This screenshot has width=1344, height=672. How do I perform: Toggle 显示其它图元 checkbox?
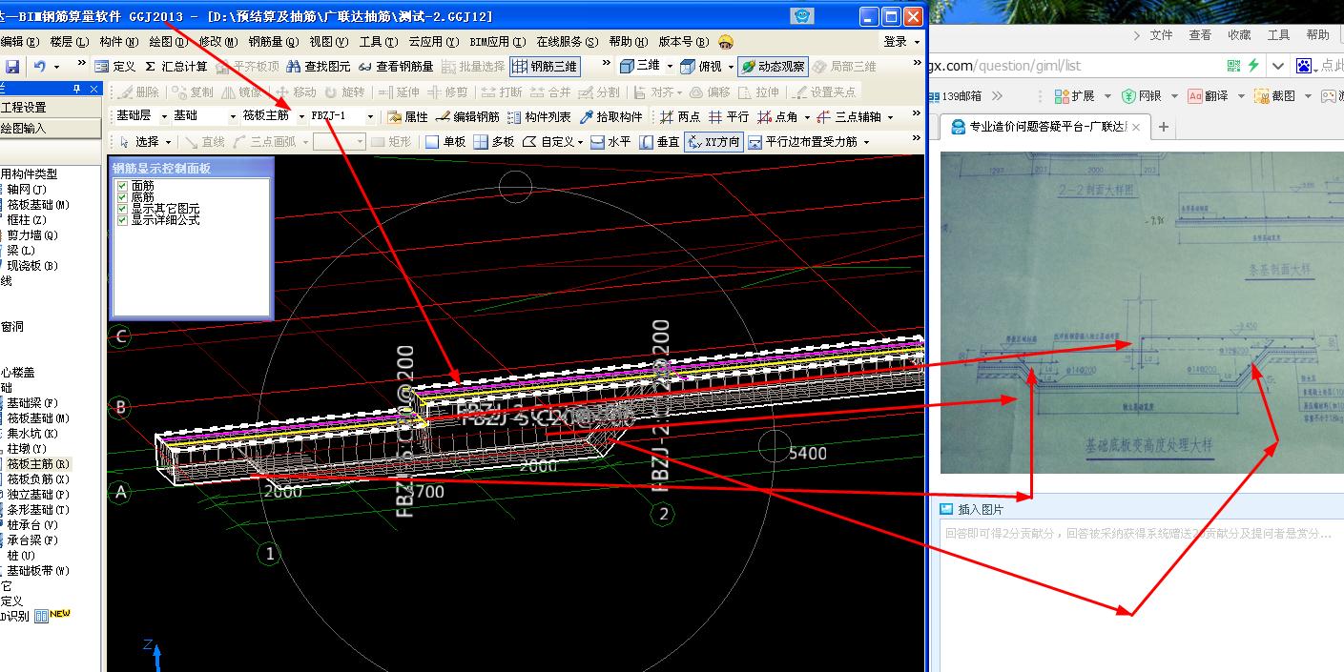point(121,209)
